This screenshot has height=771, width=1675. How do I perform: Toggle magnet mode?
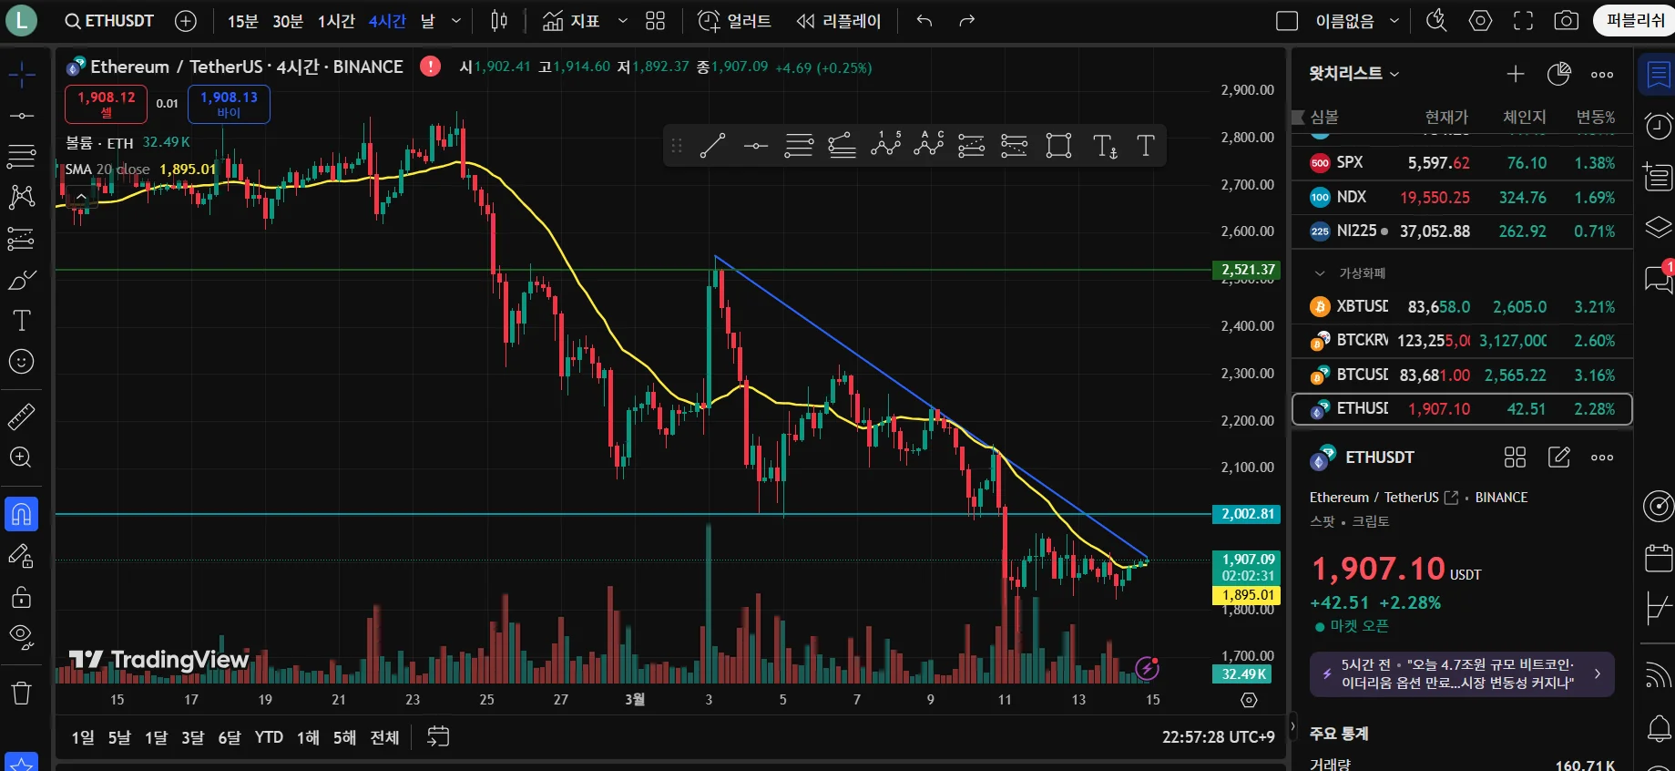(x=22, y=514)
